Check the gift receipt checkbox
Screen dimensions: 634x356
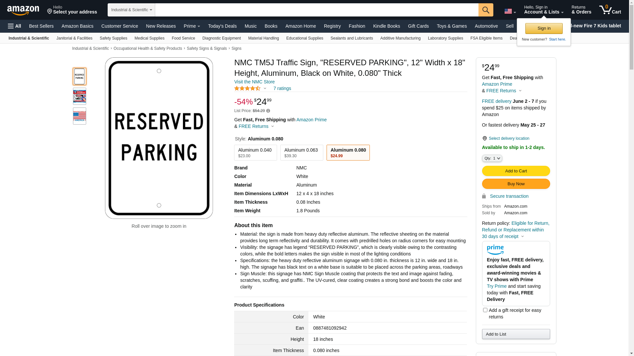coord(485,310)
